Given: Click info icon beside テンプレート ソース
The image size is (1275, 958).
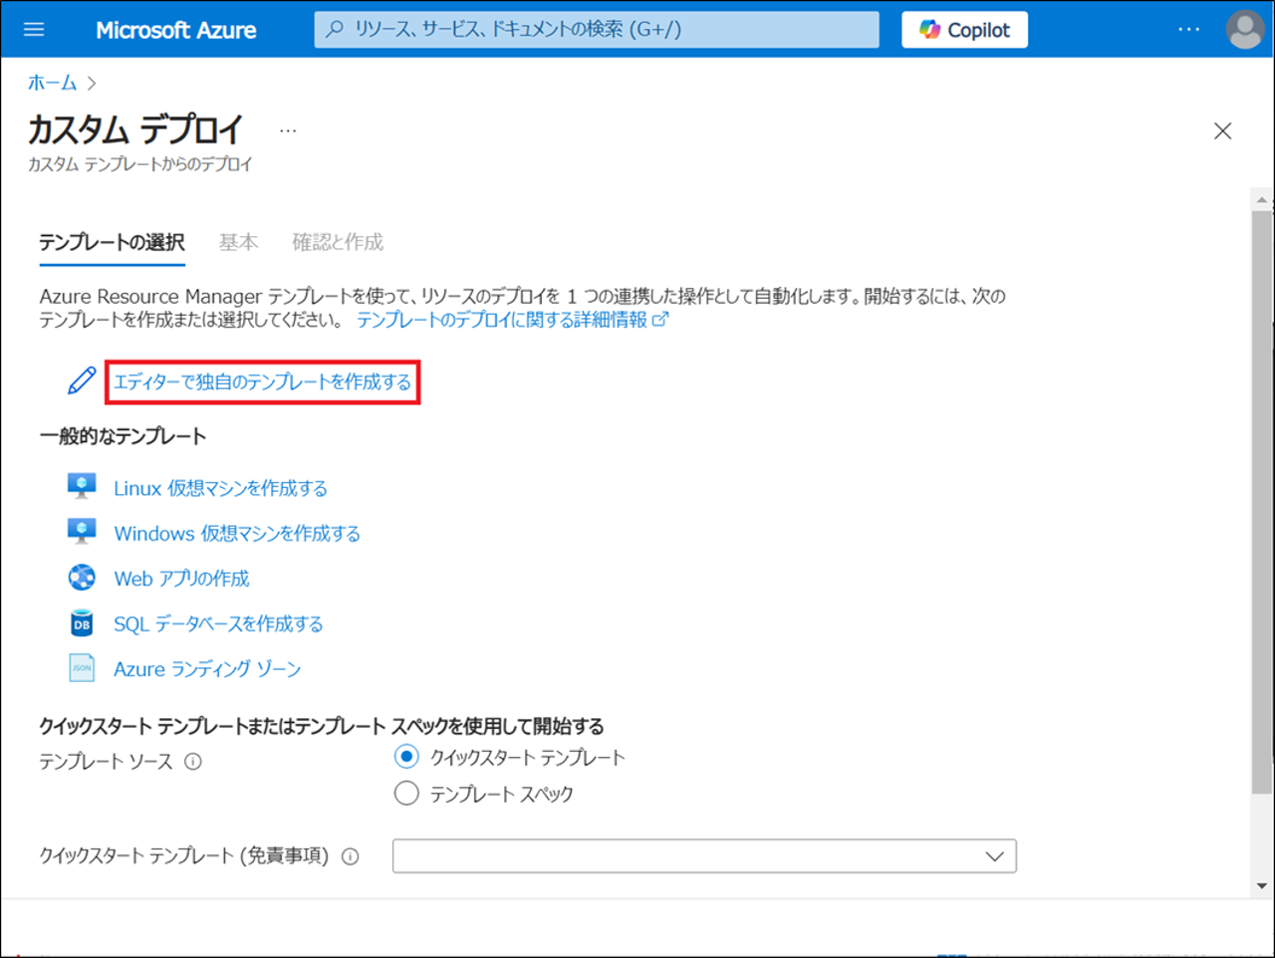Looking at the screenshot, I should pyautogui.click(x=193, y=762).
